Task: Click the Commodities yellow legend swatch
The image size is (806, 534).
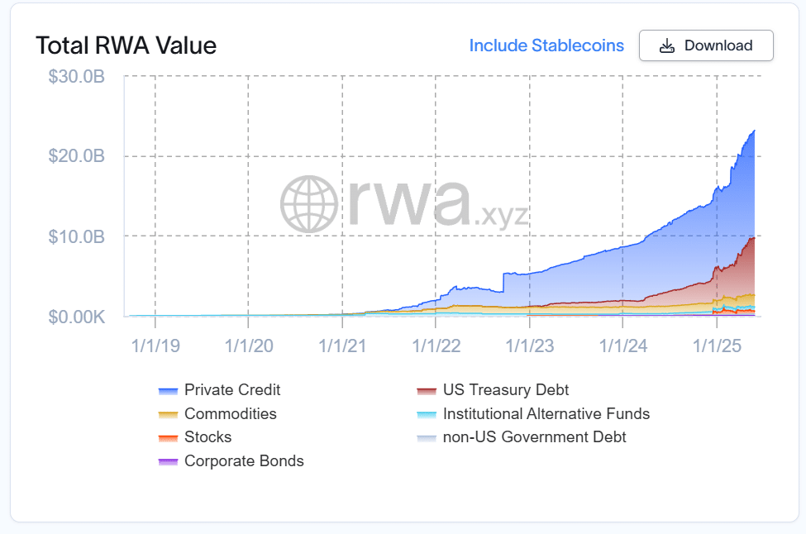Action: click(x=168, y=414)
